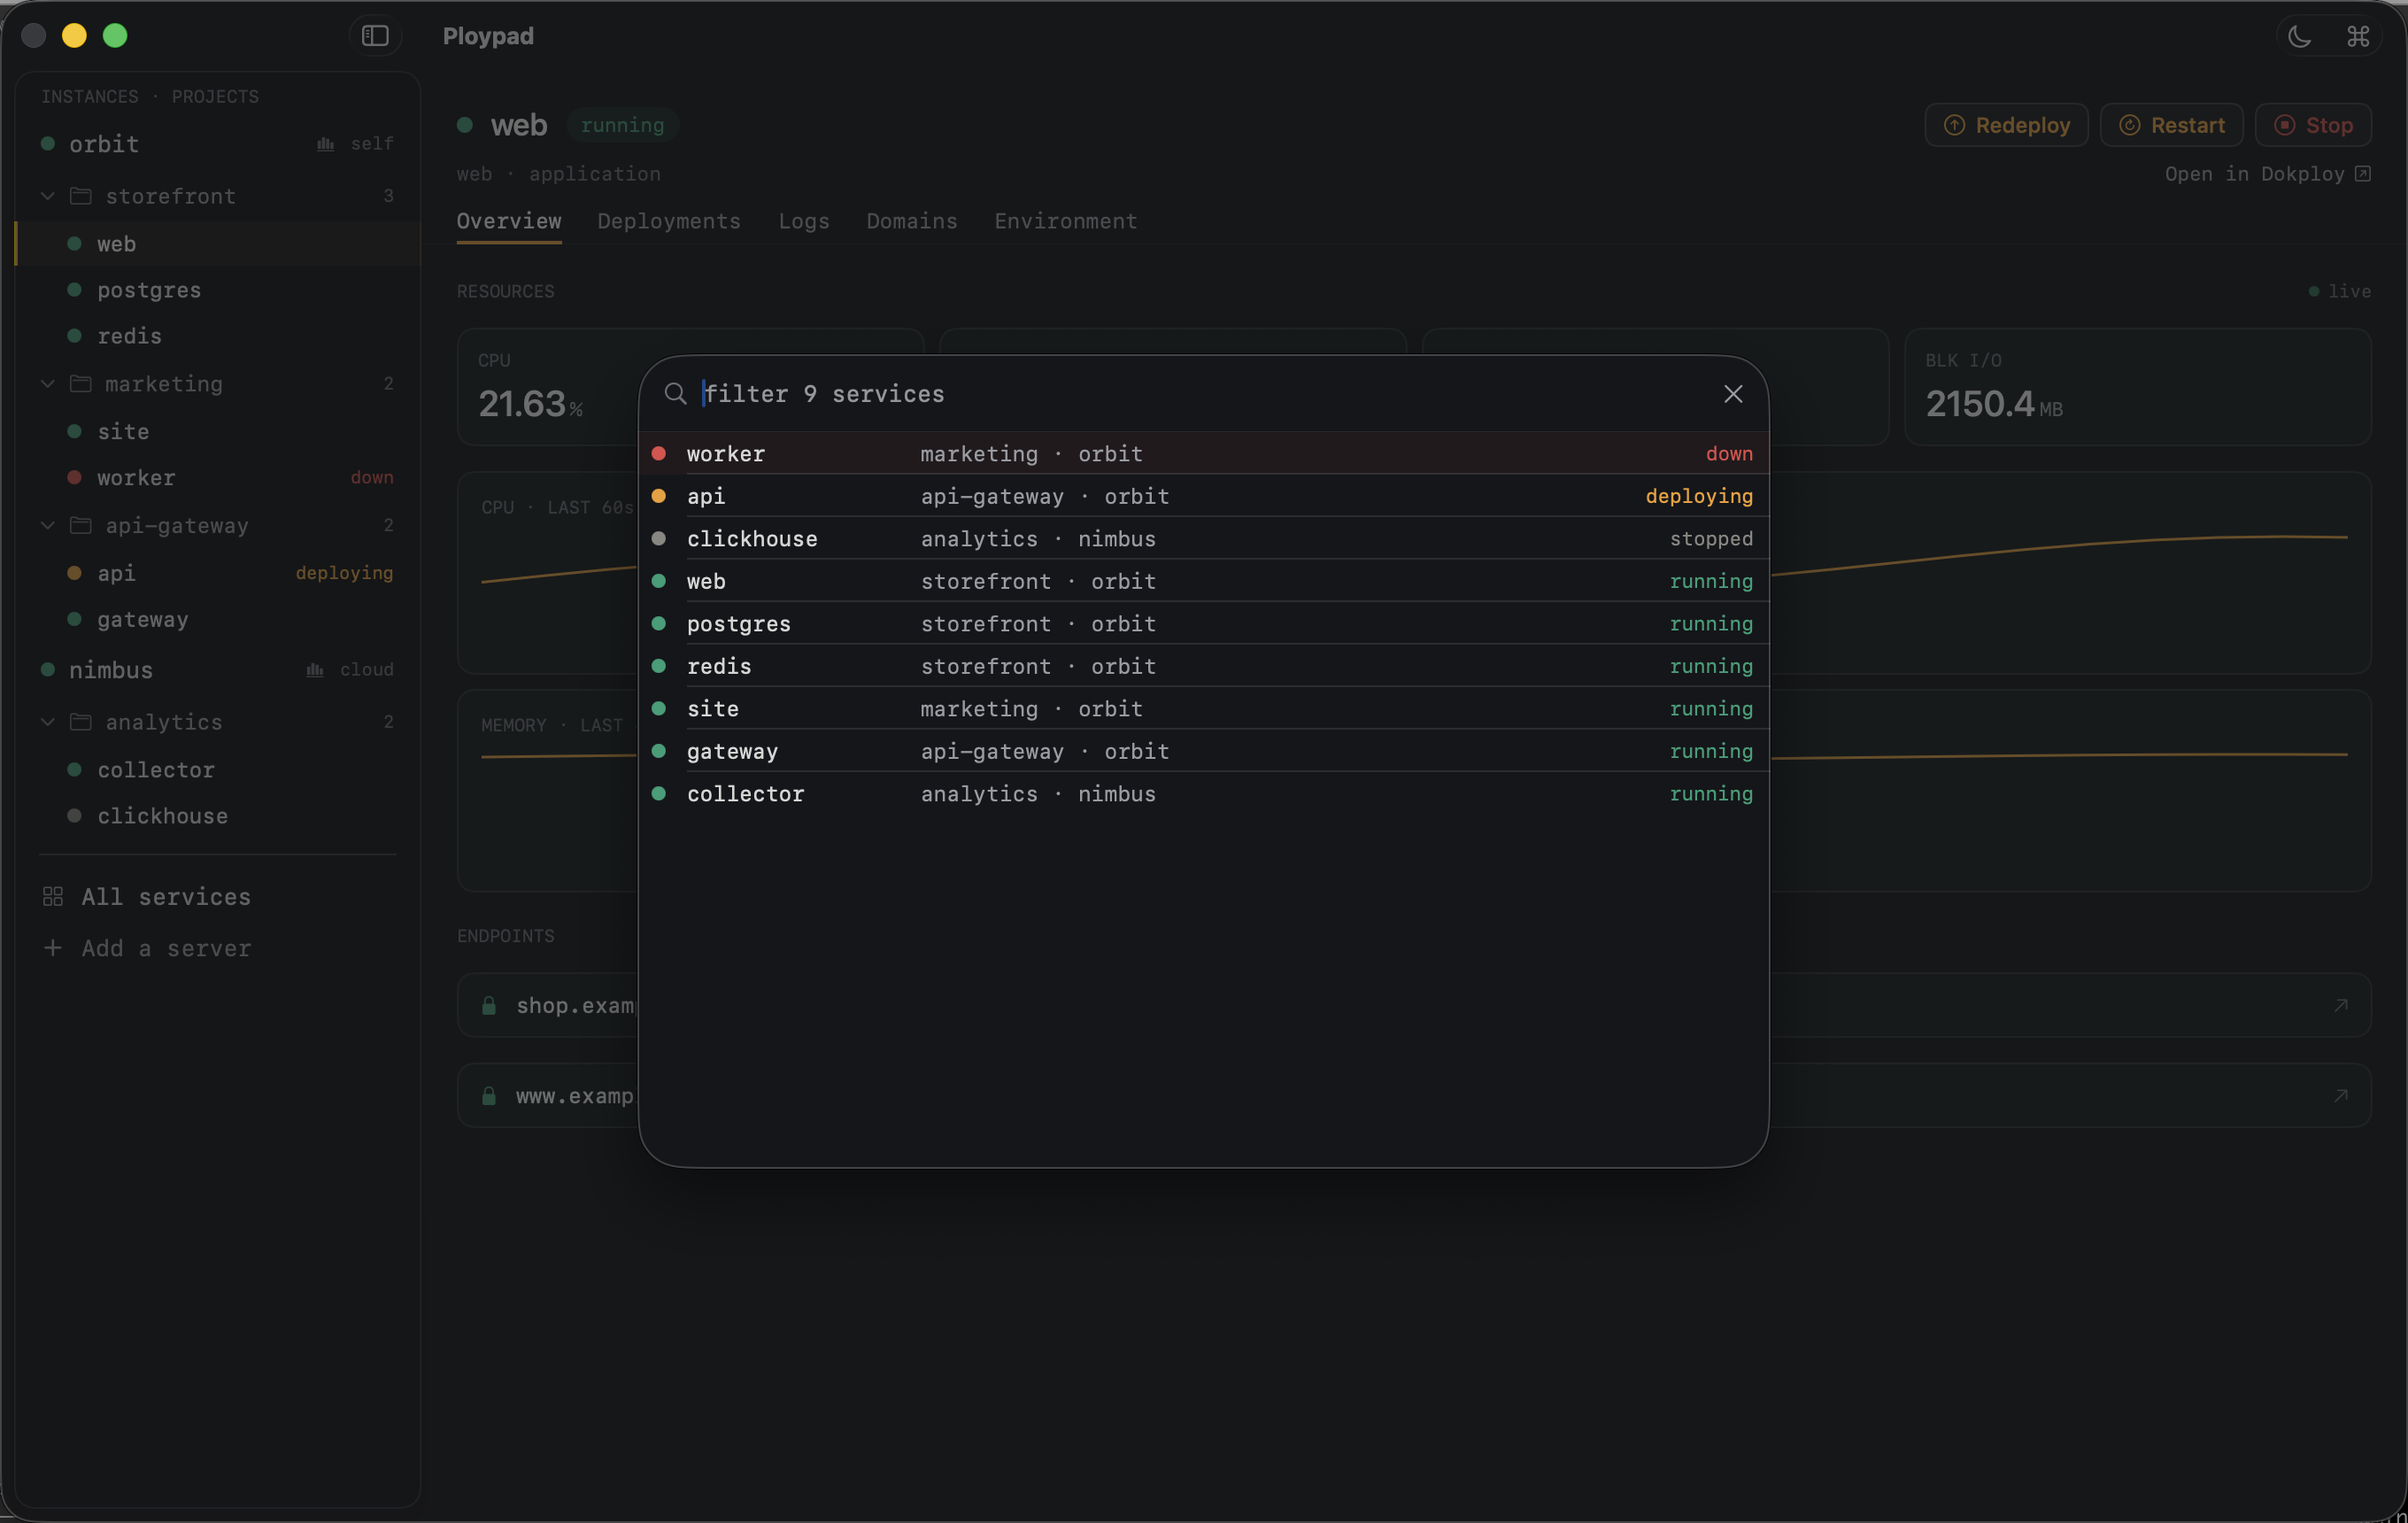Collapse the api-gateway project chevron
This screenshot has width=2408, height=1523.
[47, 525]
